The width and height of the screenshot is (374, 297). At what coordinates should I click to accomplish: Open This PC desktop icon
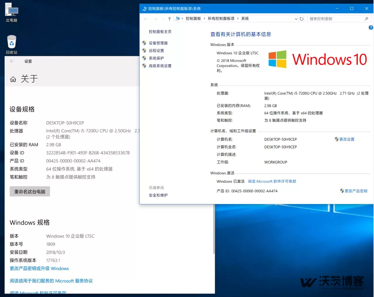tap(11, 13)
